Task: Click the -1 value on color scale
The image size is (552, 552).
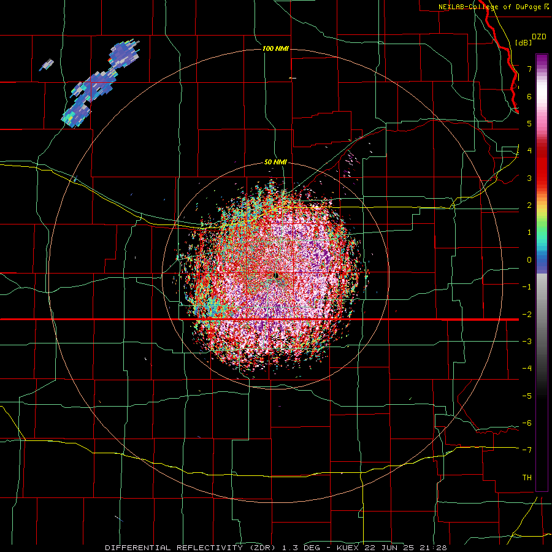Action: click(527, 287)
